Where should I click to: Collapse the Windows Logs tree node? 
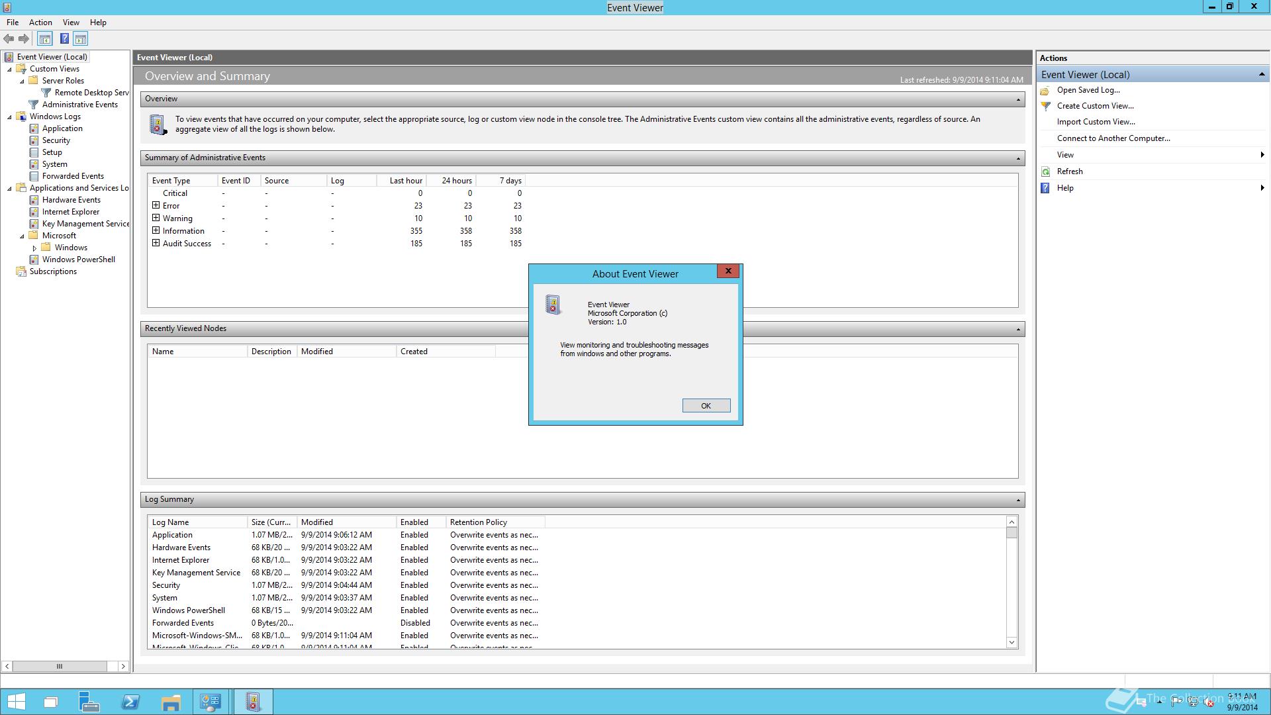pos(9,117)
